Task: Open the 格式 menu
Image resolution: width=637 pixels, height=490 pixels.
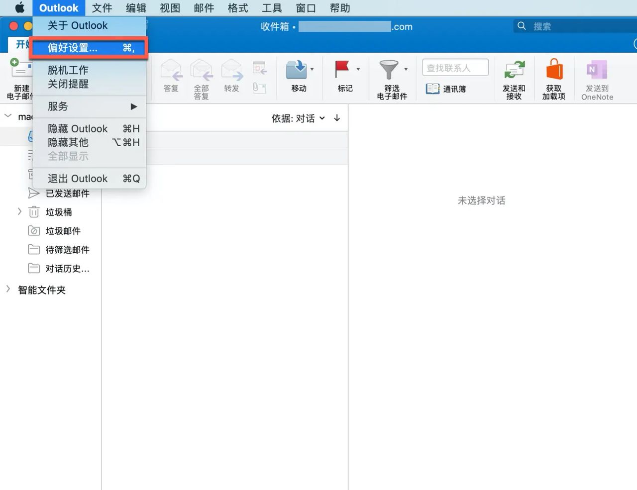Action: 238,8
